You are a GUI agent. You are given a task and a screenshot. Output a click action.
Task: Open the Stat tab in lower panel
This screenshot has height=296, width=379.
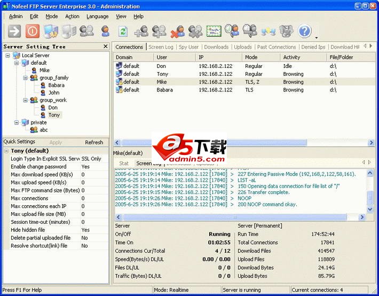click(x=124, y=163)
